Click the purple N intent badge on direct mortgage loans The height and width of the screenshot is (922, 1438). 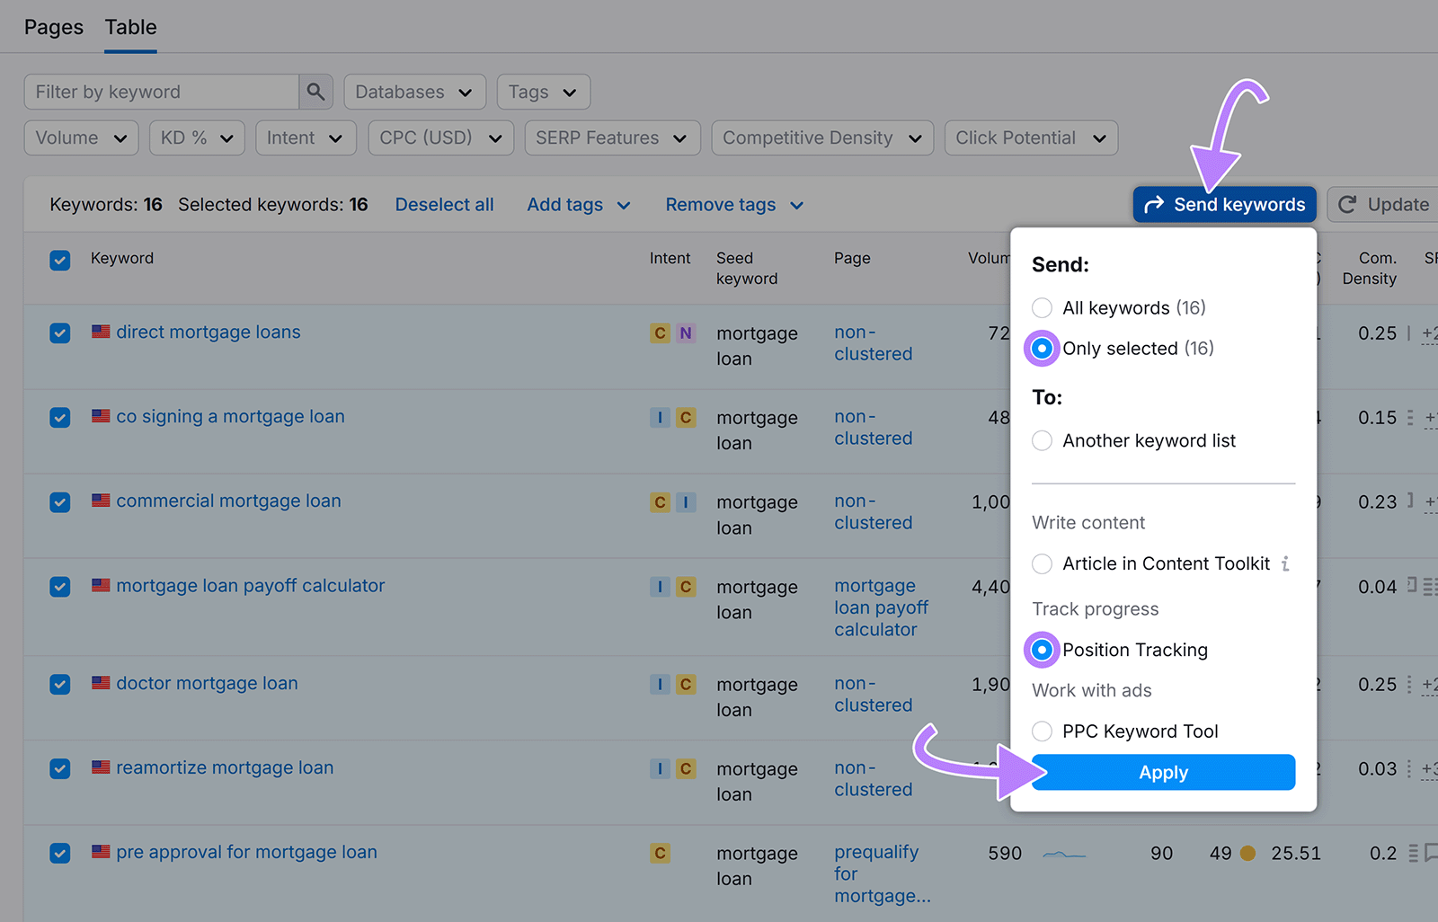coord(686,332)
